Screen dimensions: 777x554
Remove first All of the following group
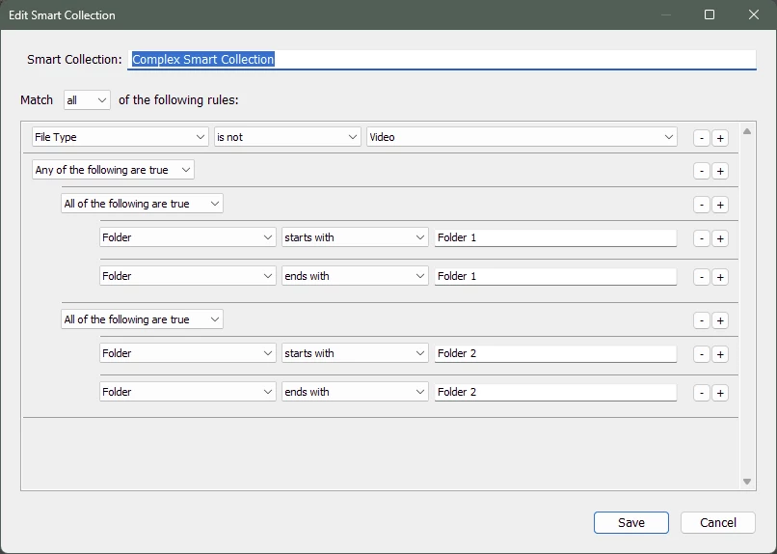click(701, 205)
